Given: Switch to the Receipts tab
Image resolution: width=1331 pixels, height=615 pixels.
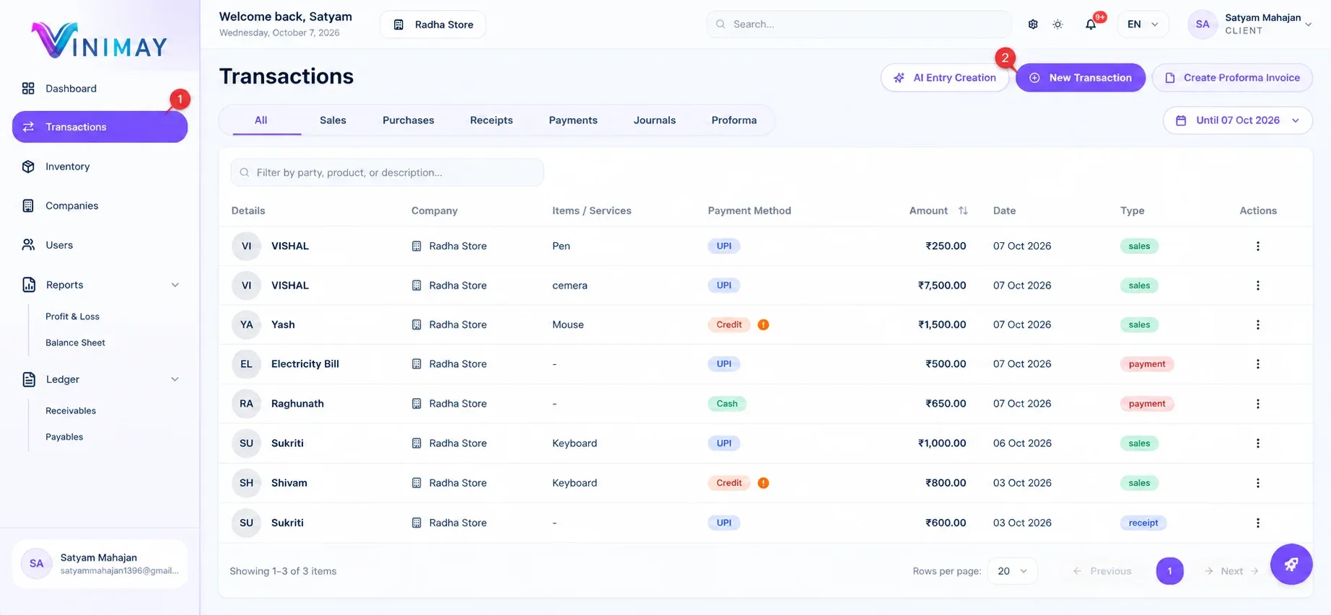Looking at the screenshot, I should (491, 120).
